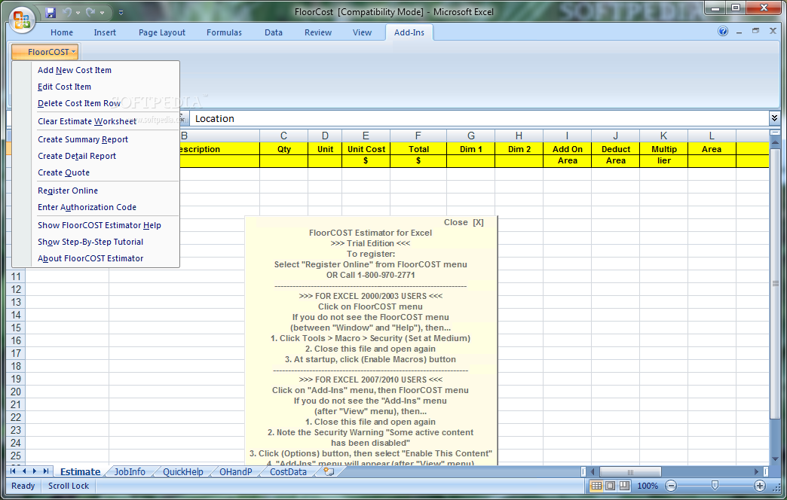This screenshot has height=500, width=787.
Task: Switch to the Insert ribbon tab
Action: tap(105, 32)
